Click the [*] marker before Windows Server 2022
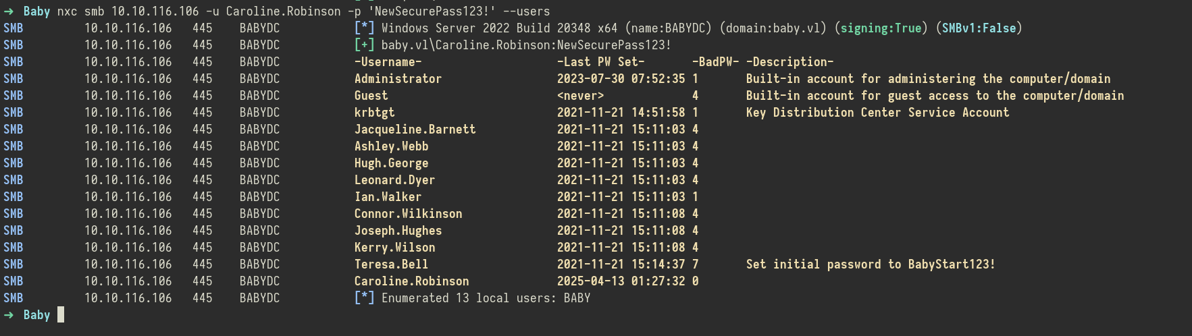Screen dimensions: 1192x336 [364, 28]
